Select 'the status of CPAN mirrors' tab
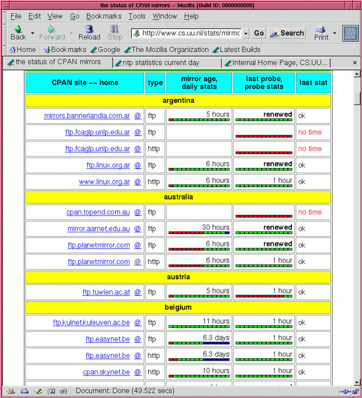 (x=58, y=62)
